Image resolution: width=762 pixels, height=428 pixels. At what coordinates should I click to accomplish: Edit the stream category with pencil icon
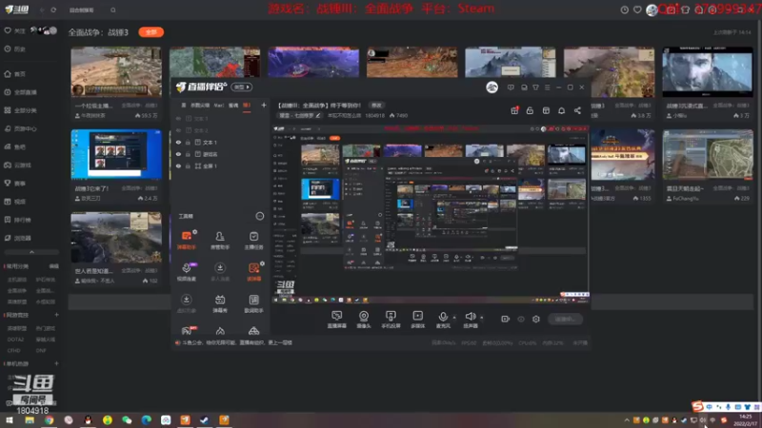pos(318,115)
